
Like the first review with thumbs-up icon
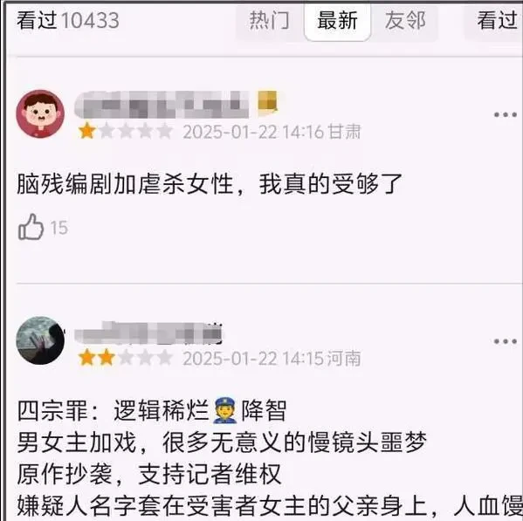pos(31,227)
